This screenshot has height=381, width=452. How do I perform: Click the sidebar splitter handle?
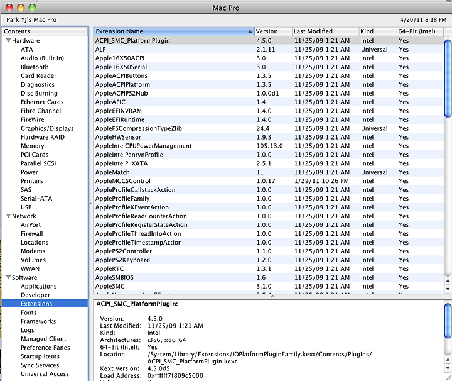point(90,204)
